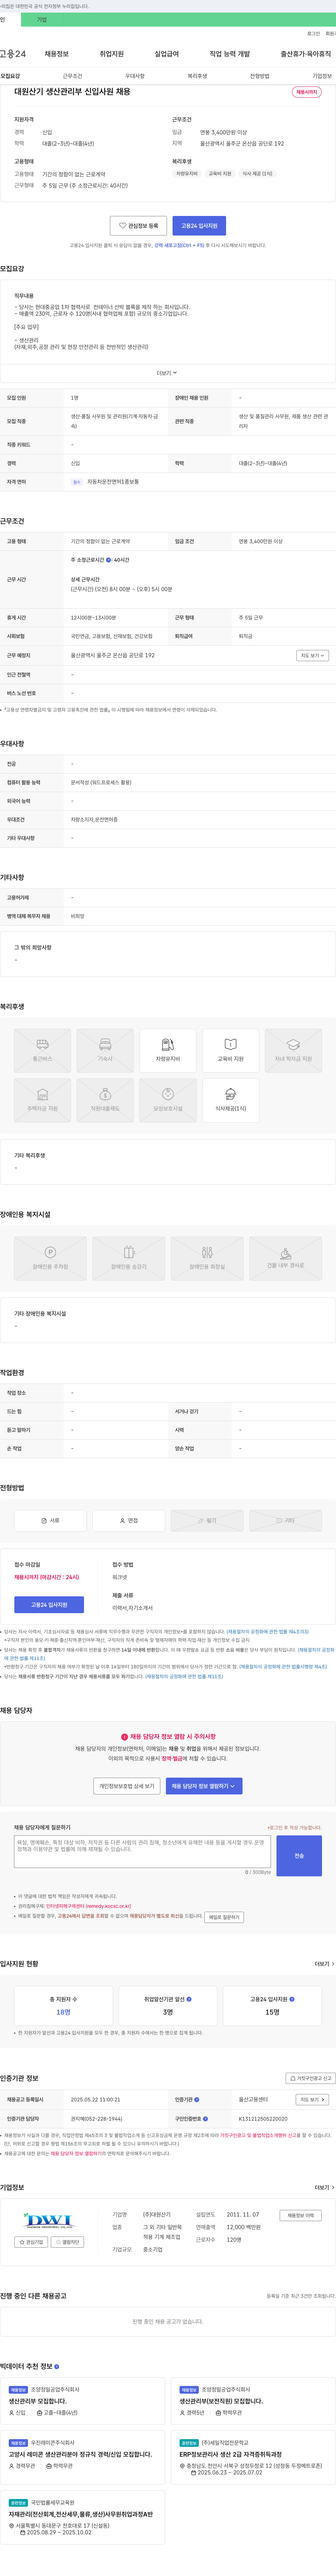Open the 자재관리전산회계 training posting

[x=81, y=2514]
